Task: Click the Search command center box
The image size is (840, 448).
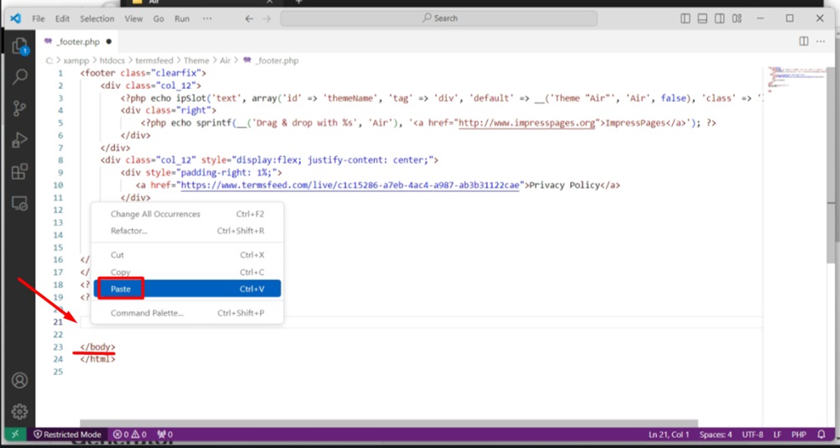Action: pyautogui.click(x=438, y=18)
